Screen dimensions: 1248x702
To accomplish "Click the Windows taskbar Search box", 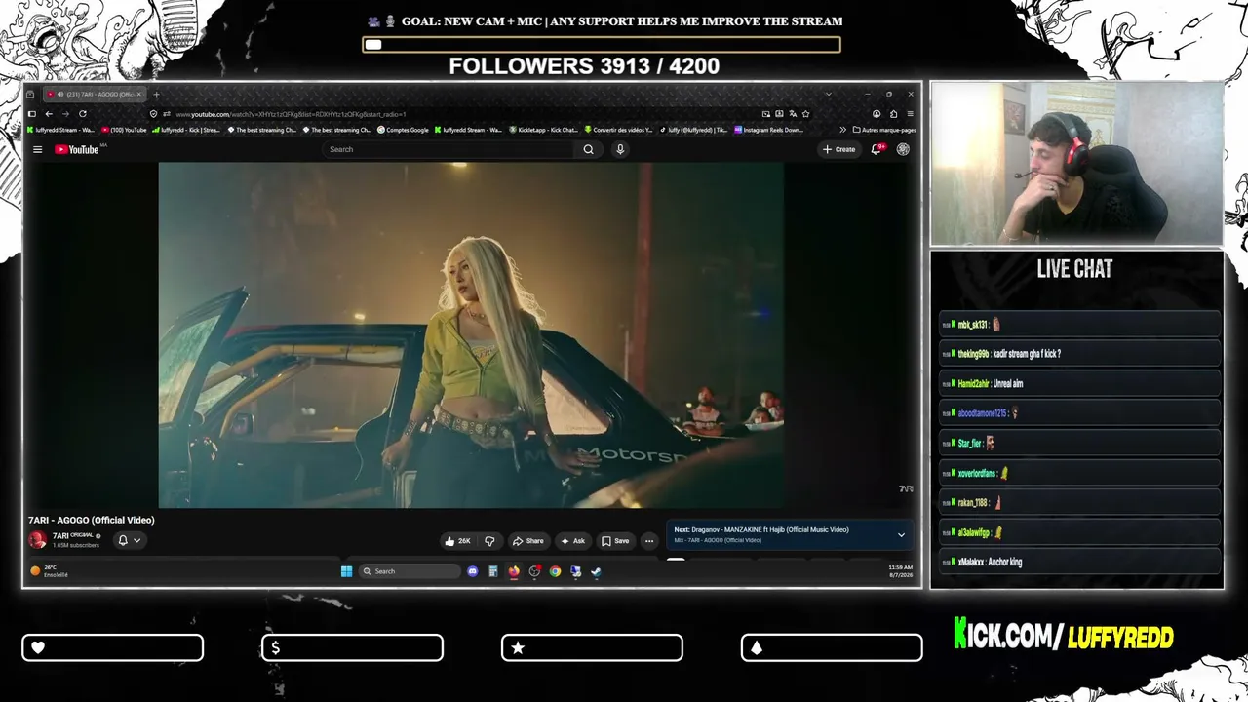I will click(409, 571).
